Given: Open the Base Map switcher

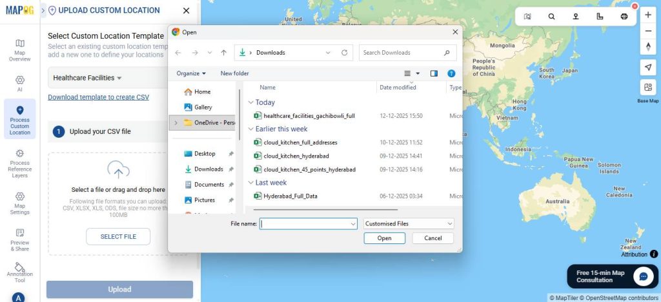Looking at the screenshot, I should pyautogui.click(x=648, y=88).
